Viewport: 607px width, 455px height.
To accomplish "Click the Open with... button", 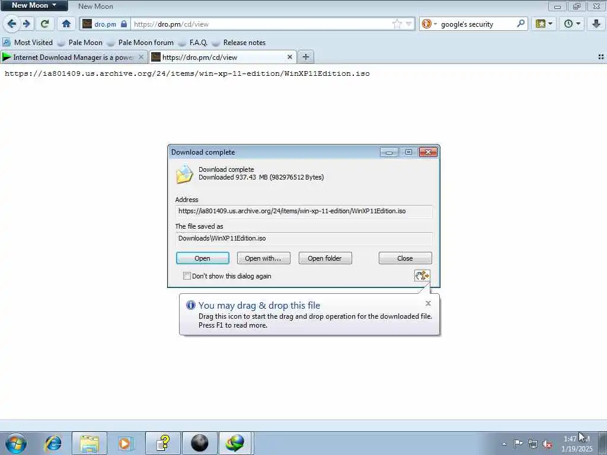I will [263, 258].
